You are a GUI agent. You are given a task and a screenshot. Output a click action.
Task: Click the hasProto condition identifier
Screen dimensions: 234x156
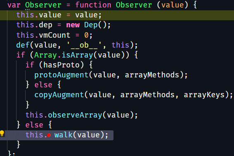(x=61, y=65)
